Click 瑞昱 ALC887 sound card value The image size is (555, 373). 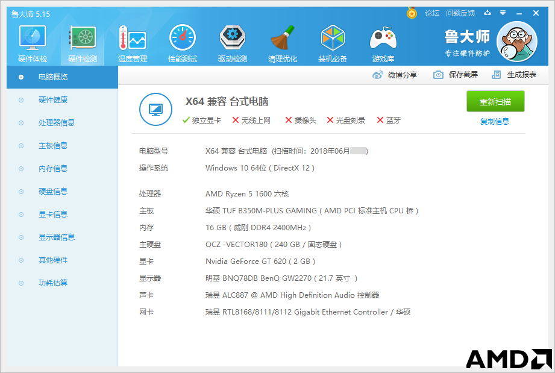(292, 295)
